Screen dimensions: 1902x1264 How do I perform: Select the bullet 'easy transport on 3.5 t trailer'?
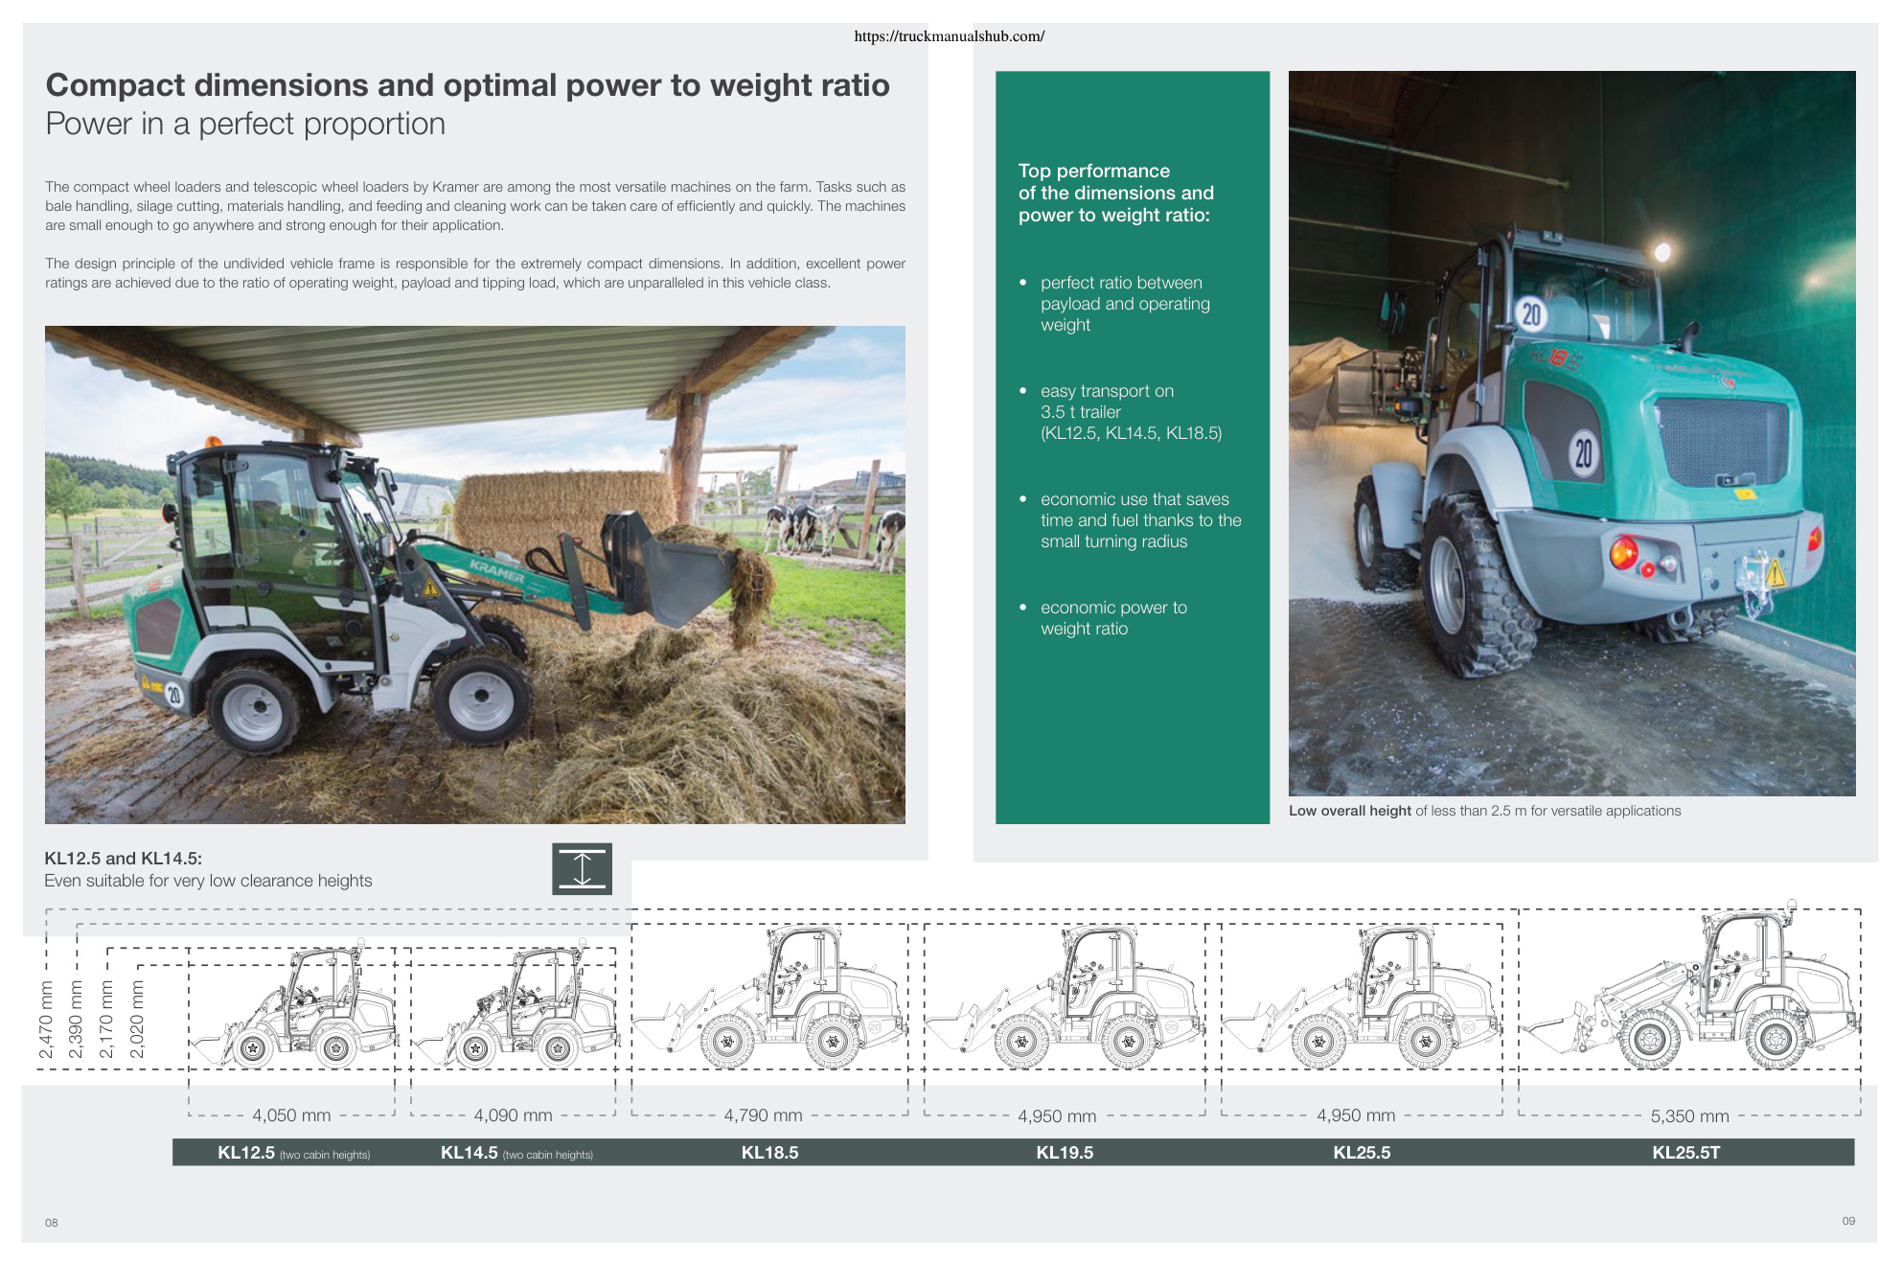click(1131, 412)
